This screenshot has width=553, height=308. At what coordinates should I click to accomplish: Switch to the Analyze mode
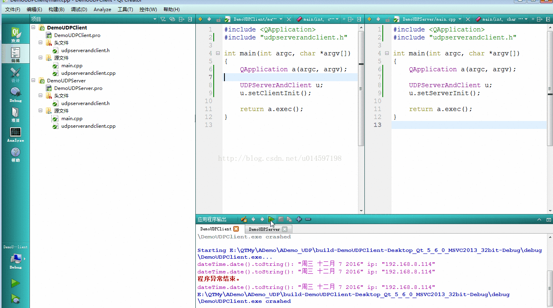pos(16,134)
